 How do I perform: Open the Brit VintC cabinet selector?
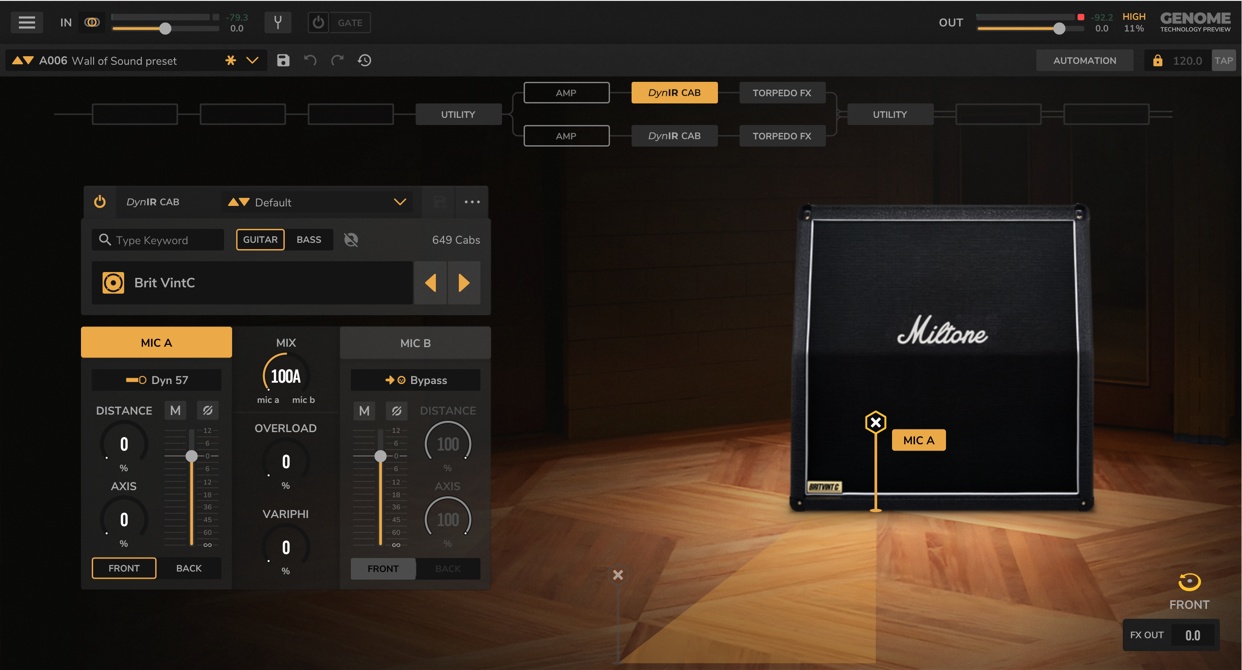[x=251, y=282]
